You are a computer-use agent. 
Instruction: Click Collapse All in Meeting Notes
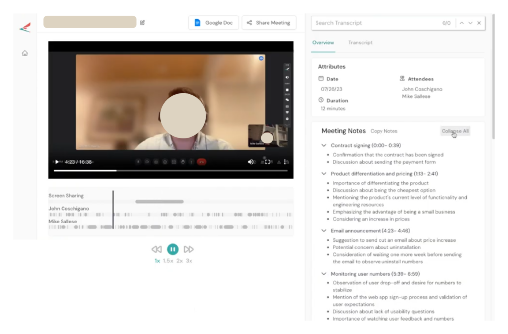click(454, 131)
